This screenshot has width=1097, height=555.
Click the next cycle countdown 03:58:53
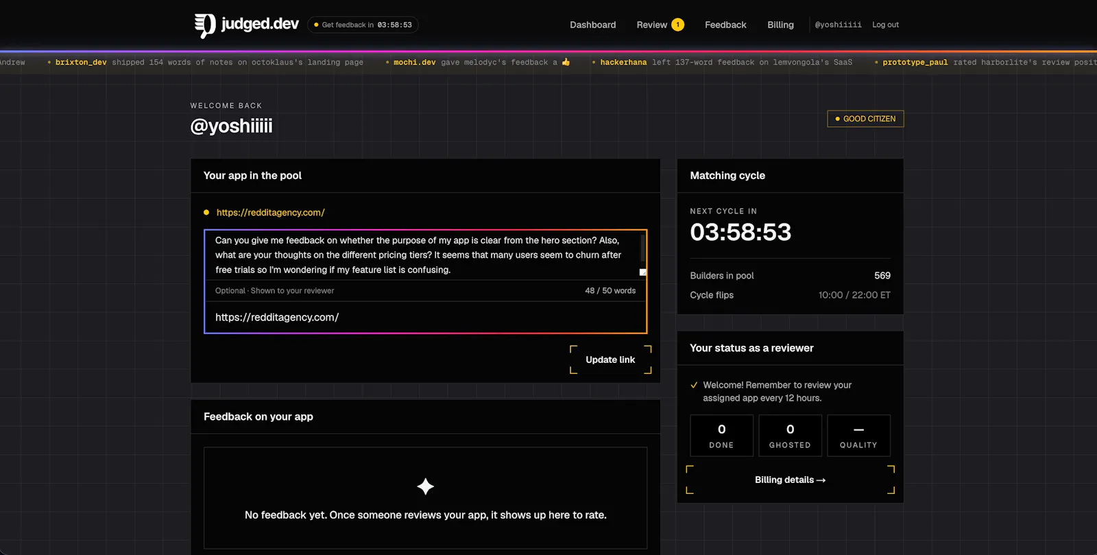(x=740, y=233)
